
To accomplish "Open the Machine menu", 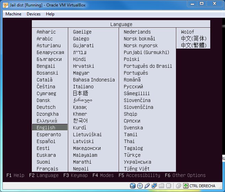I will coord(13,14).
